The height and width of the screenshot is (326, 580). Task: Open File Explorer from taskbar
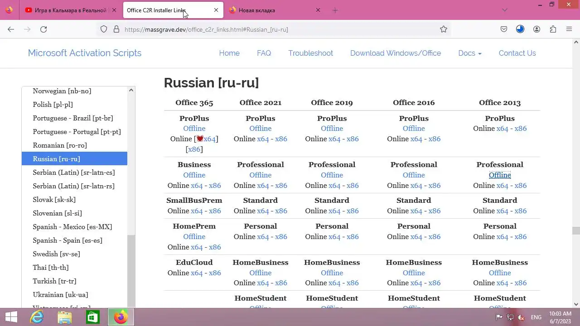[65, 317]
